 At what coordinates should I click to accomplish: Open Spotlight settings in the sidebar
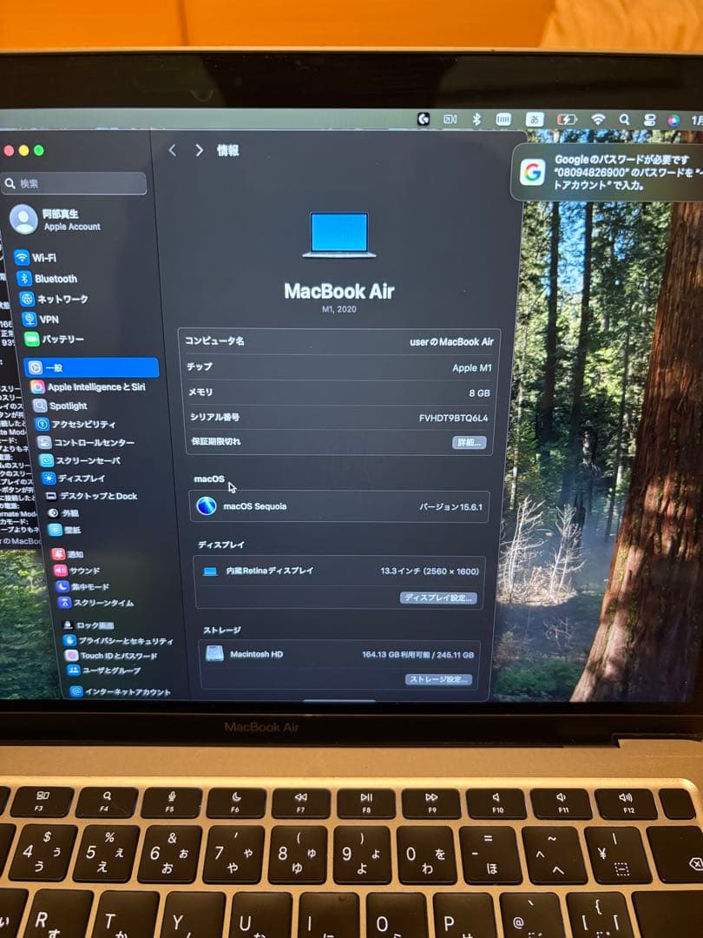coord(69,405)
